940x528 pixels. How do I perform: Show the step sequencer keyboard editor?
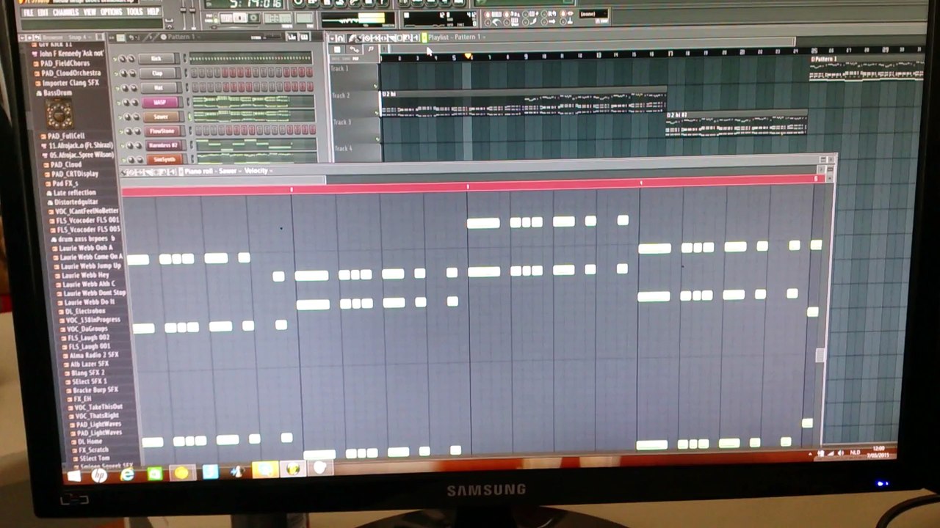pyautogui.click(x=304, y=37)
